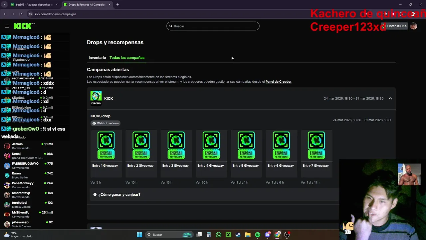426x240 pixels.
Task: Open OBS Studio from the taskbar
Action: click(x=287, y=235)
